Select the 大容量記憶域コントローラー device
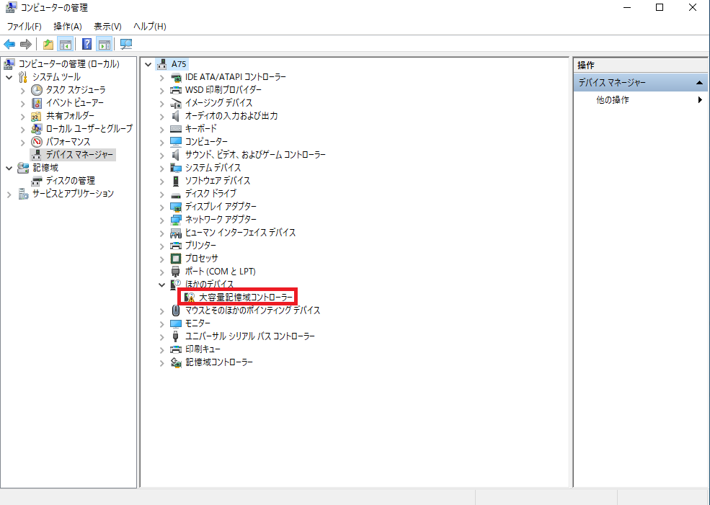This screenshot has height=505, width=710. [x=245, y=298]
